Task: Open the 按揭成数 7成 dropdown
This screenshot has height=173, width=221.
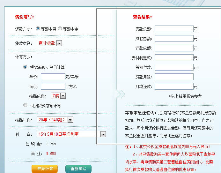Action: (58, 96)
